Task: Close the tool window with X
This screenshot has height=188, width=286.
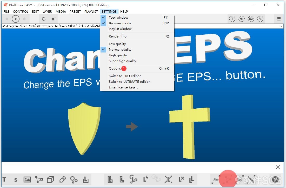Action: [278, 167]
